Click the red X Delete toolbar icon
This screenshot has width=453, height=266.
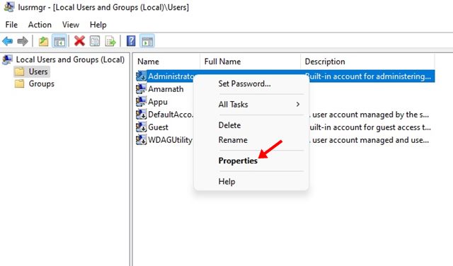(79, 41)
